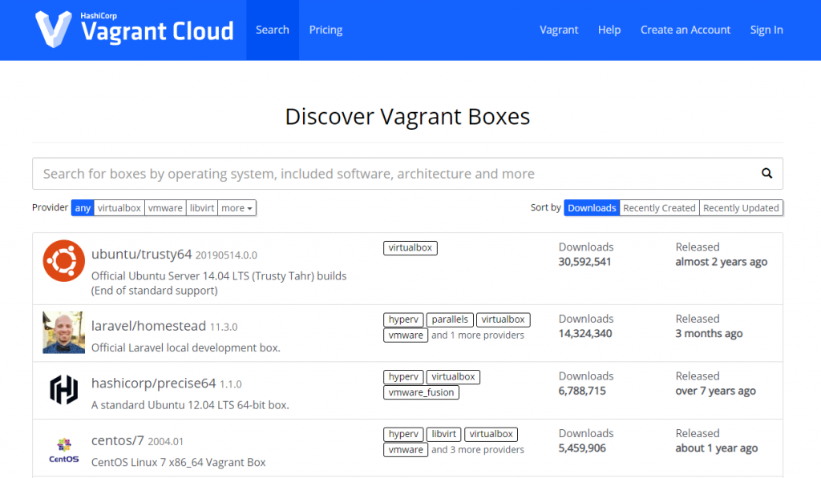
Task: Click virtualbox tag on ubuntu/trusty64
Action: (410, 248)
